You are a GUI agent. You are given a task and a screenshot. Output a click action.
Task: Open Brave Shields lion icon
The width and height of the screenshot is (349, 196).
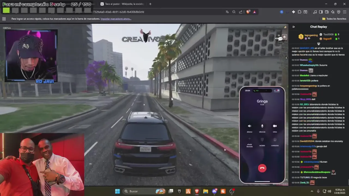[x=248, y=12]
